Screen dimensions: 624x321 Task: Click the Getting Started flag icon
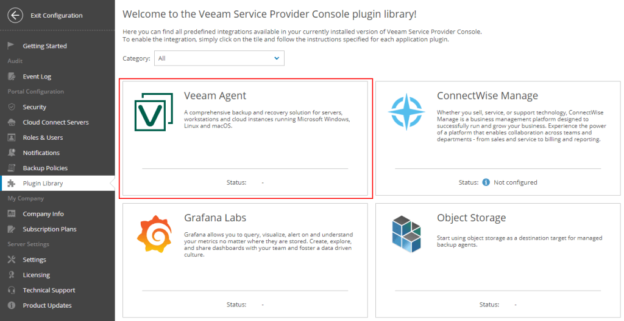click(x=11, y=46)
